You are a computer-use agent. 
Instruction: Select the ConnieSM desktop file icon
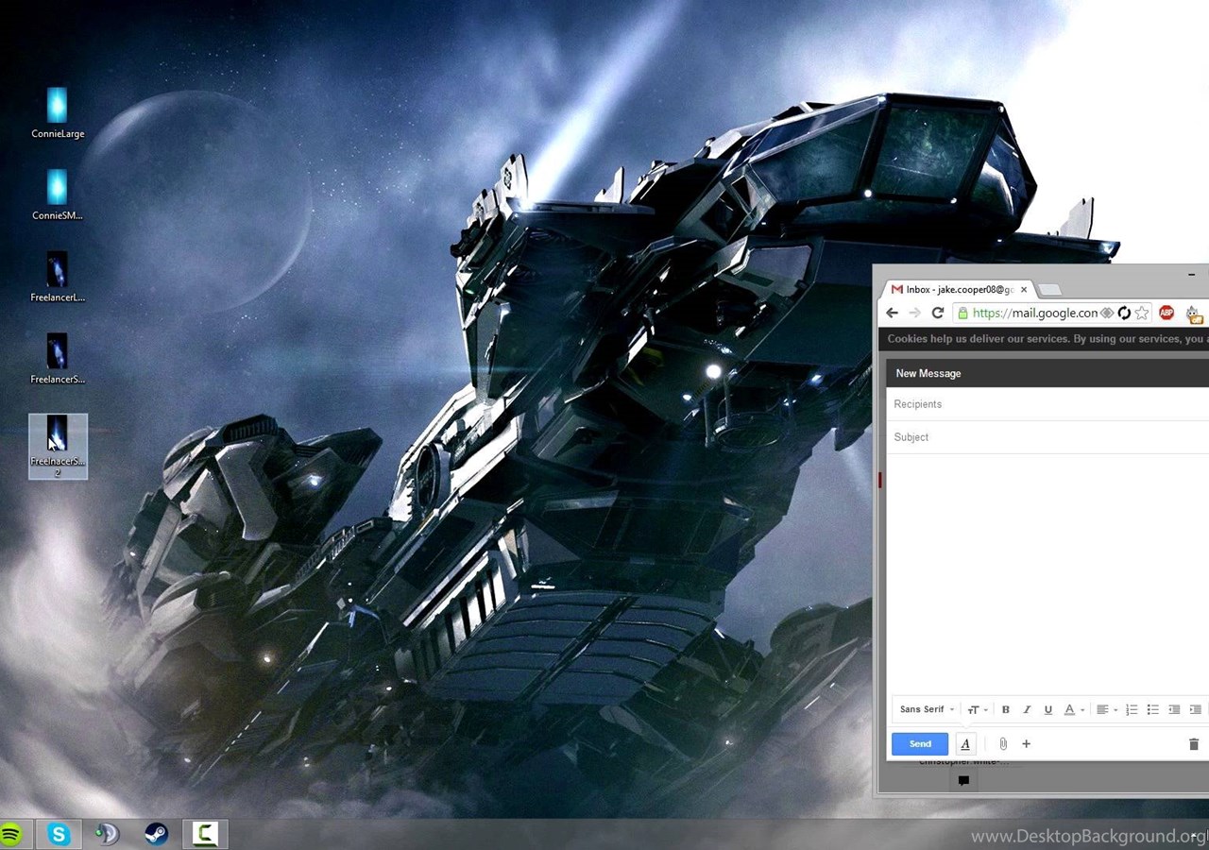58,195
